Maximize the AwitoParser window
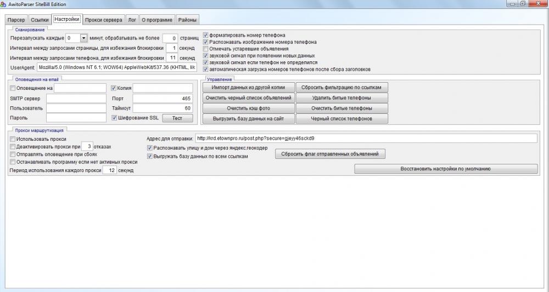The width and height of the screenshot is (549, 292). click(523, 3)
